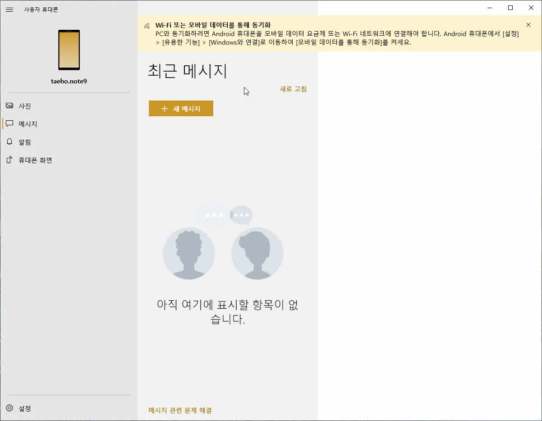
Task: Select the 사진 photos icon in sidebar
Action: 9,105
